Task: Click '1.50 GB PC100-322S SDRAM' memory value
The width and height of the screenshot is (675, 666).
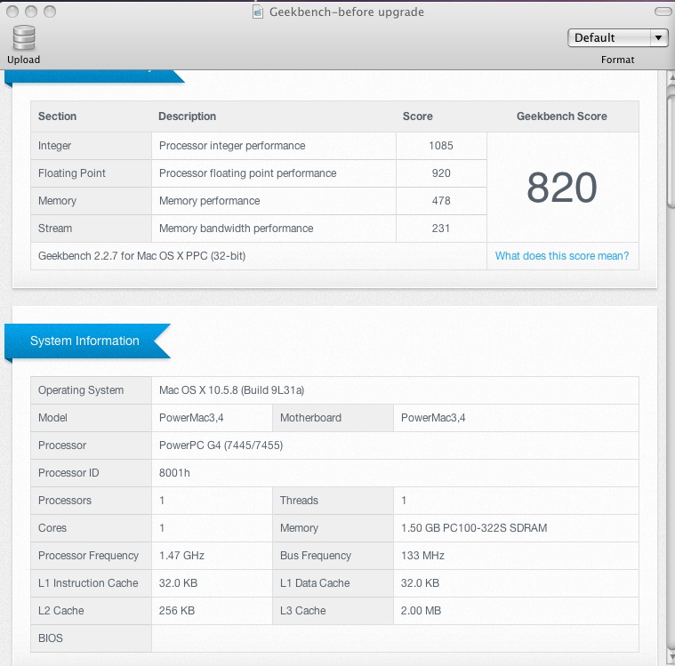Action: (x=474, y=528)
